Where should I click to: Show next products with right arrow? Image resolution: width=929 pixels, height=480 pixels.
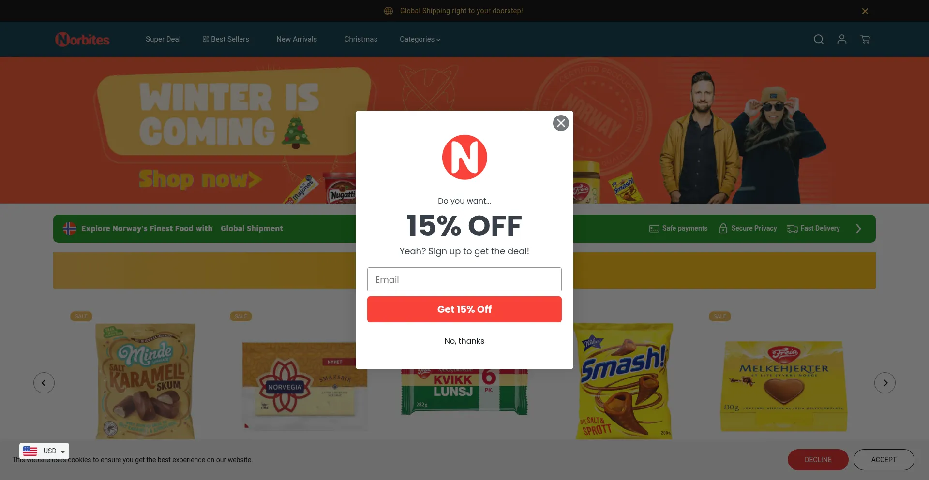click(885, 383)
